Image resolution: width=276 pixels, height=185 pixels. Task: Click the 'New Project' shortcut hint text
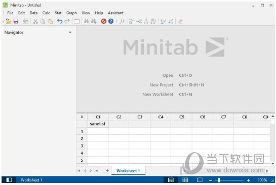(x=162, y=85)
